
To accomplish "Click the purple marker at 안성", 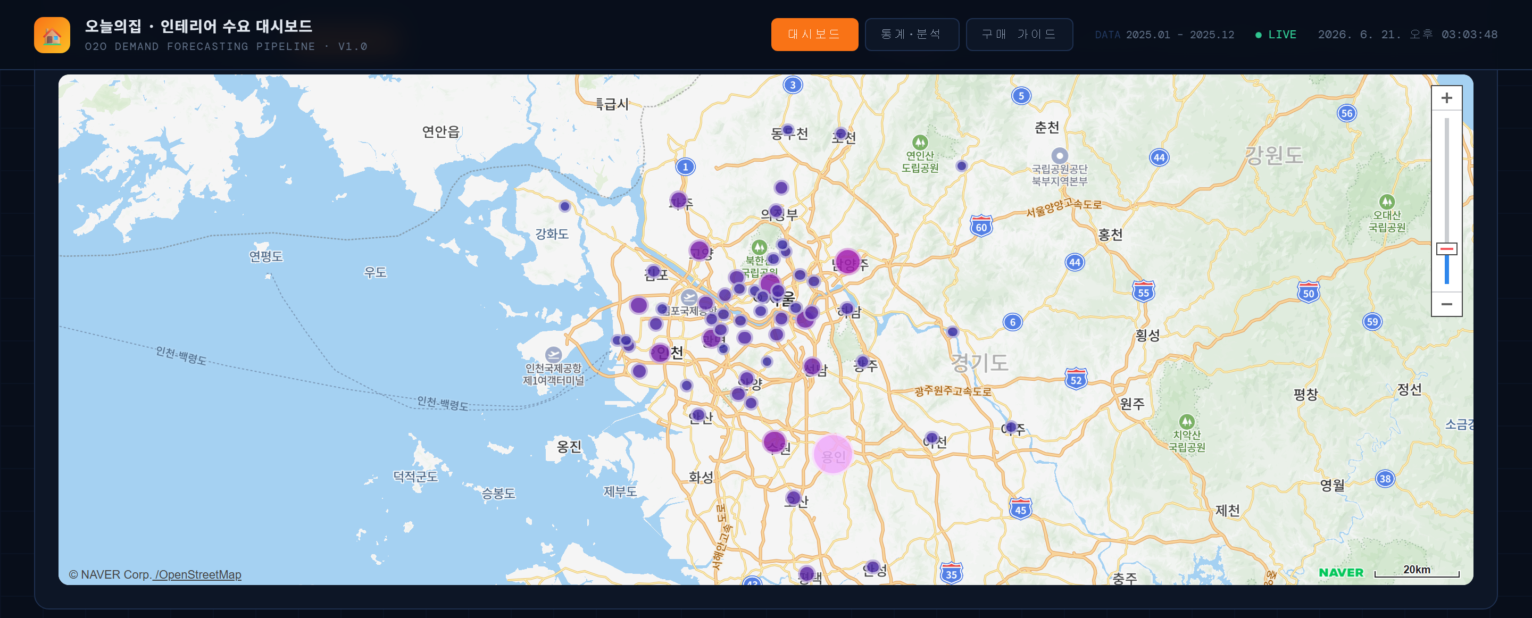I will tap(872, 567).
